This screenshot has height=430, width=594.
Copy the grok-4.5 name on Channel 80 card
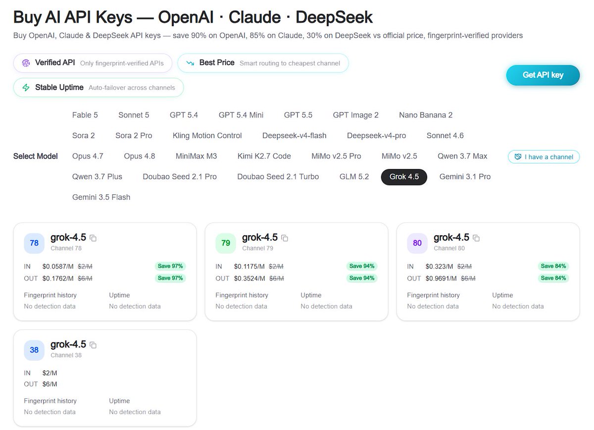(x=476, y=238)
